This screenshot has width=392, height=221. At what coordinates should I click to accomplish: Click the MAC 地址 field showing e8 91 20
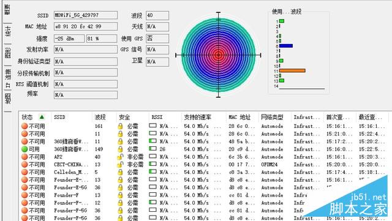tap(86, 26)
